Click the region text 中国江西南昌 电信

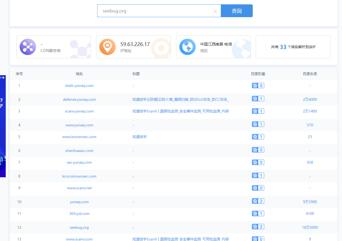click(216, 44)
